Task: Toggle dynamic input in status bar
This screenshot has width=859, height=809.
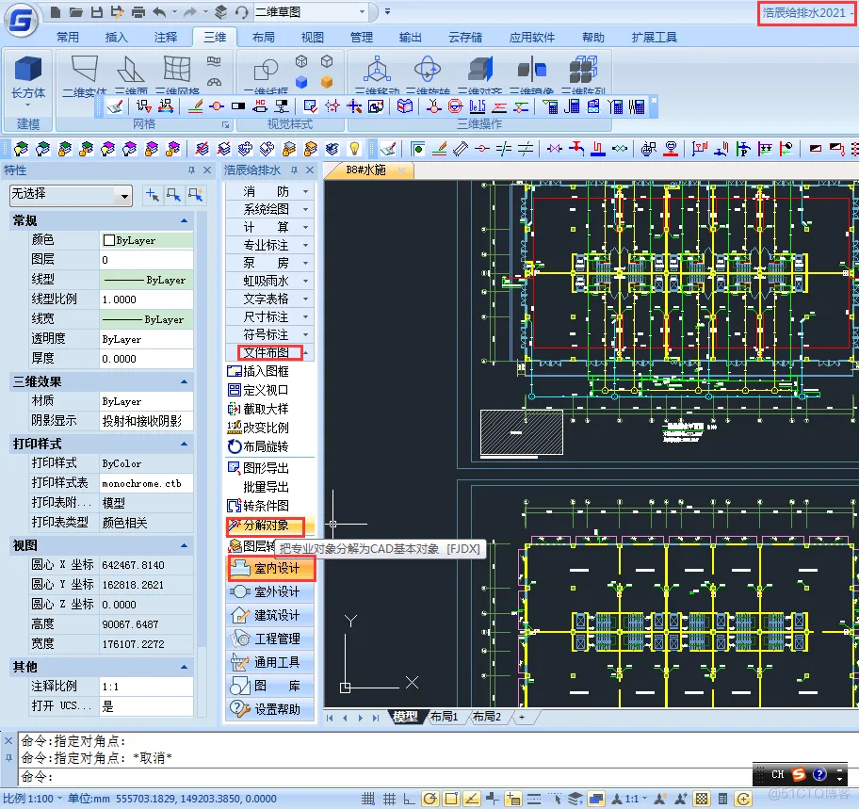Action: pyautogui.click(x=513, y=799)
